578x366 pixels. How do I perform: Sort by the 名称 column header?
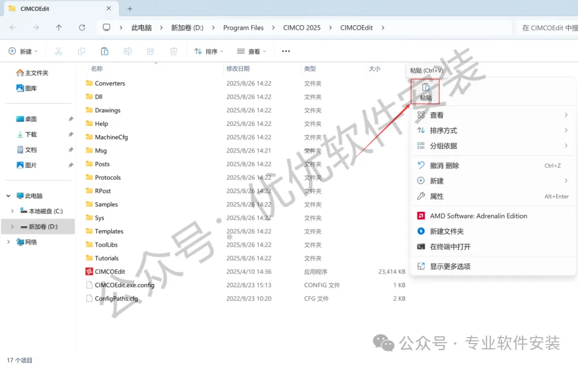(x=97, y=68)
